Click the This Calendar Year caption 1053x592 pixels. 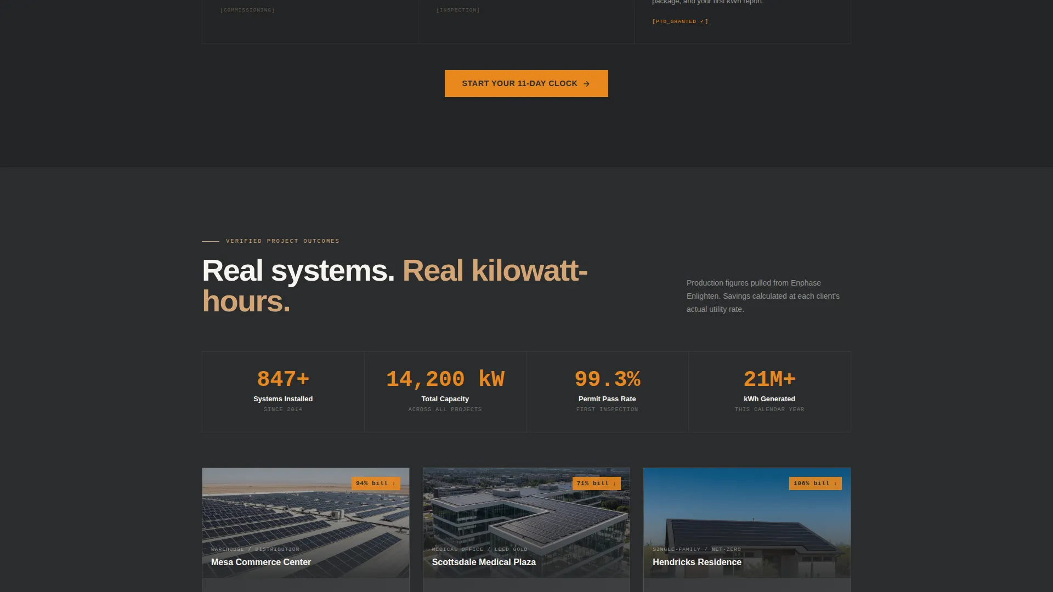[x=769, y=409]
